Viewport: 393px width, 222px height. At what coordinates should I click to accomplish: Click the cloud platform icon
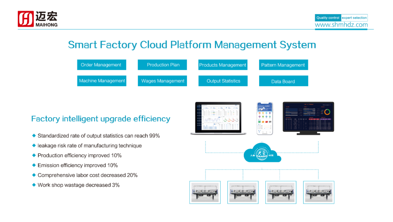click(262, 153)
